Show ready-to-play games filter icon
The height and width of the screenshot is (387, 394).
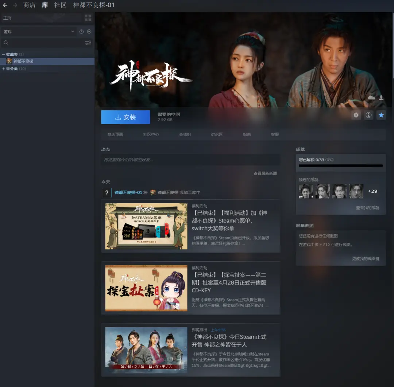tap(89, 32)
